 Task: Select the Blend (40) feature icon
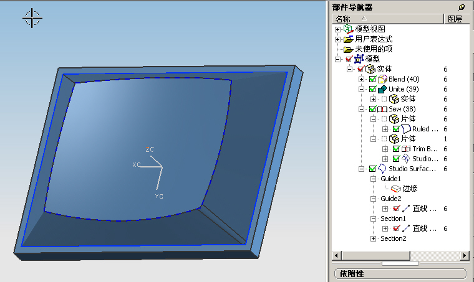[382, 79]
